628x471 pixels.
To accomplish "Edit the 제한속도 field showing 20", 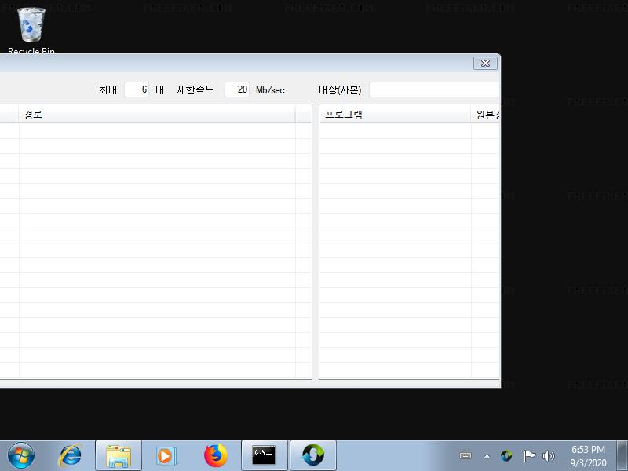I will tap(237, 89).
